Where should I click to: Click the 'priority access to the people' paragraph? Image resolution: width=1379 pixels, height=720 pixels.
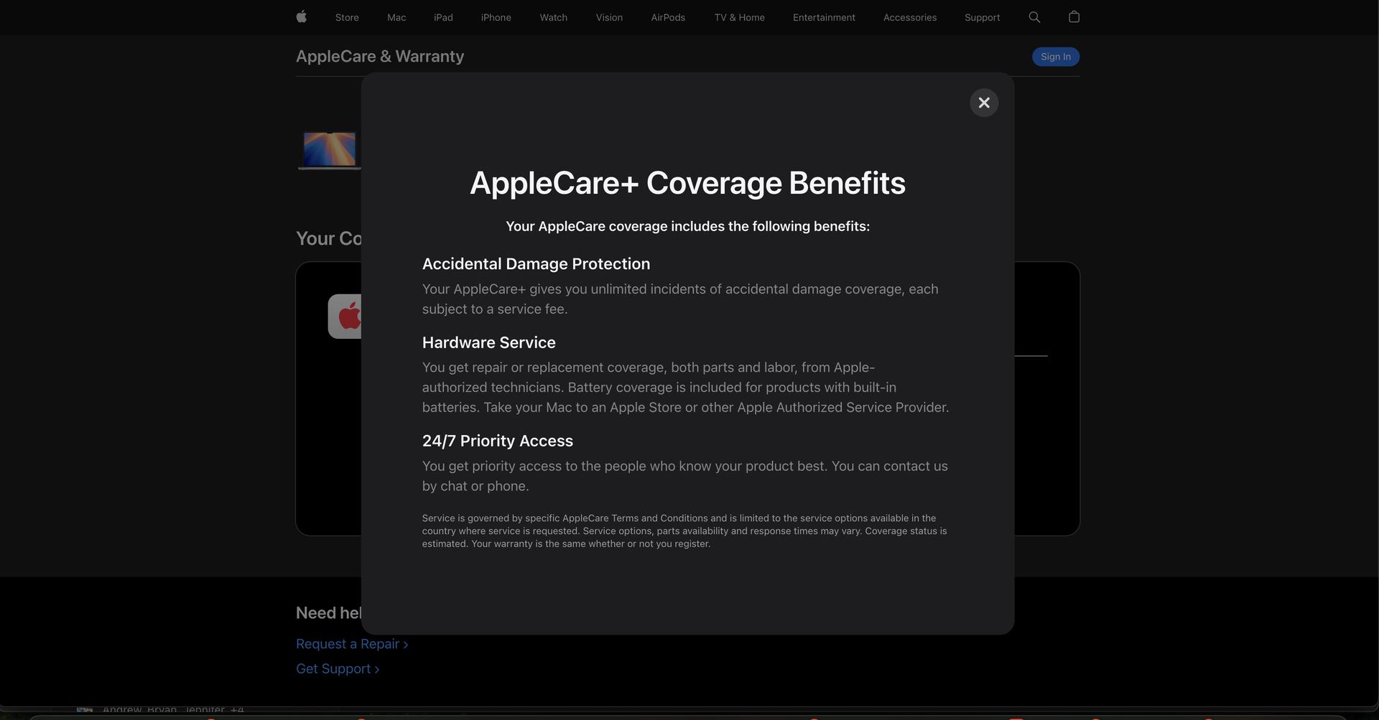tap(685, 476)
